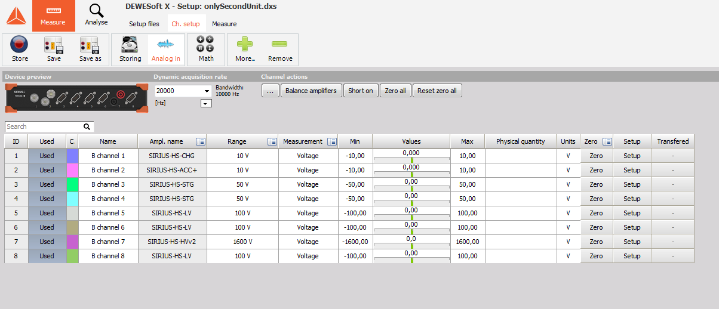Toggle Used for B channel 7
The image size is (719, 309).
(x=47, y=242)
